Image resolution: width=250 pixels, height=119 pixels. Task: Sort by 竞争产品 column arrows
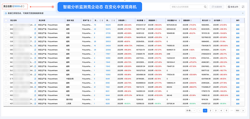point(91,20)
